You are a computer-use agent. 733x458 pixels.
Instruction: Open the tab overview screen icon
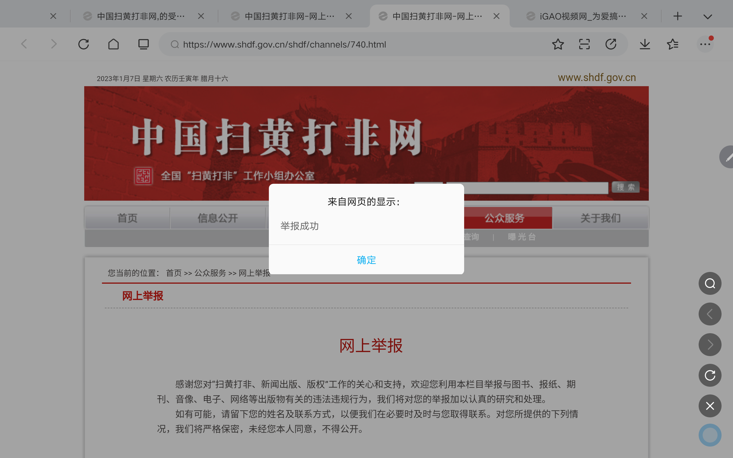click(143, 44)
